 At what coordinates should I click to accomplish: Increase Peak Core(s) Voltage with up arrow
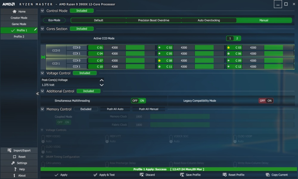102,80
